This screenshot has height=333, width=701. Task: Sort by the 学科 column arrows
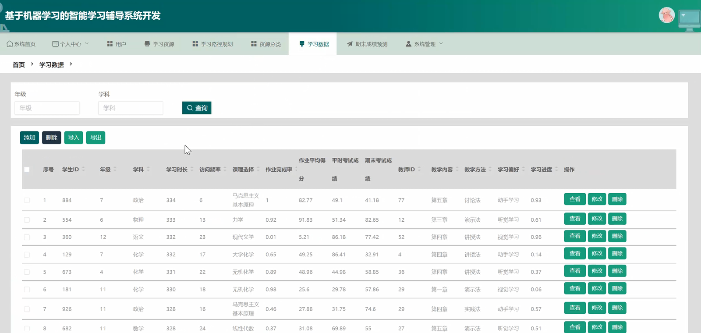coord(148,169)
